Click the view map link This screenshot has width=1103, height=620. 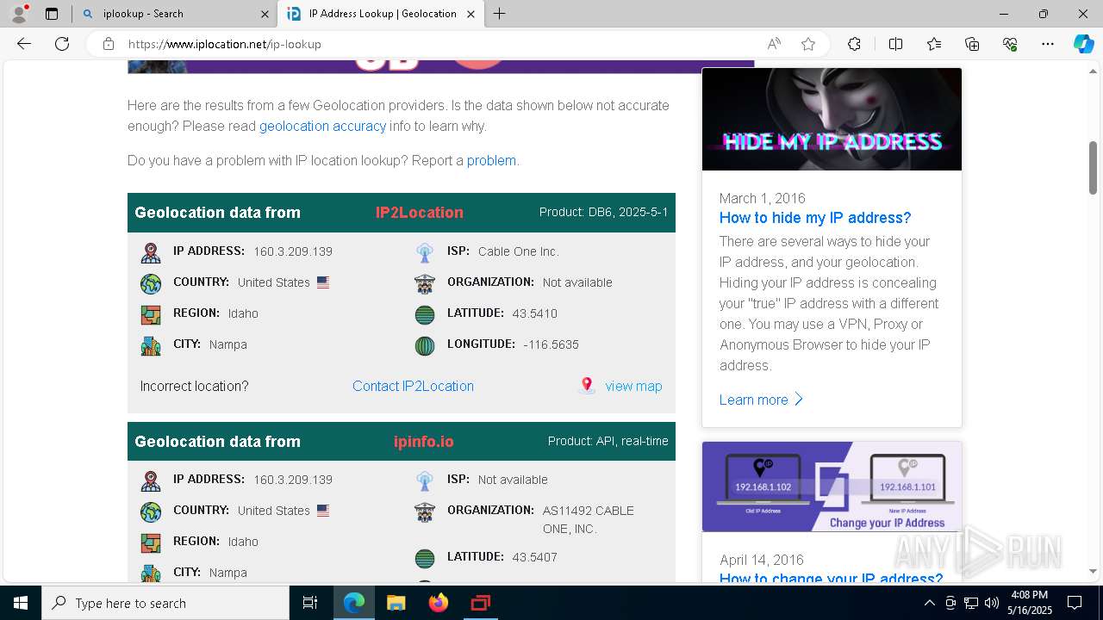(x=633, y=386)
